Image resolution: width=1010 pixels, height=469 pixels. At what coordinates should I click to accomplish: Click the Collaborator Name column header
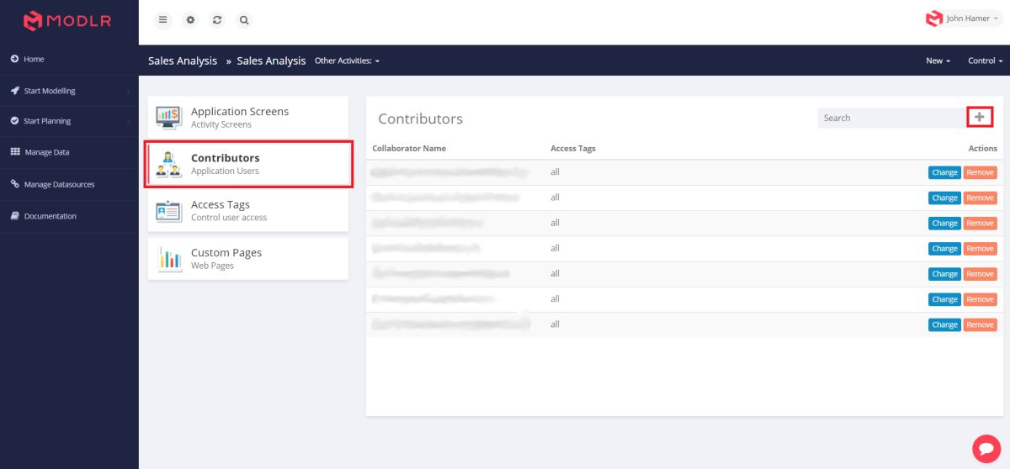tap(409, 148)
